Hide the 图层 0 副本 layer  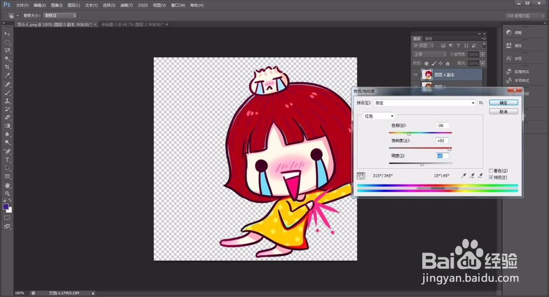tap(416, 75)
